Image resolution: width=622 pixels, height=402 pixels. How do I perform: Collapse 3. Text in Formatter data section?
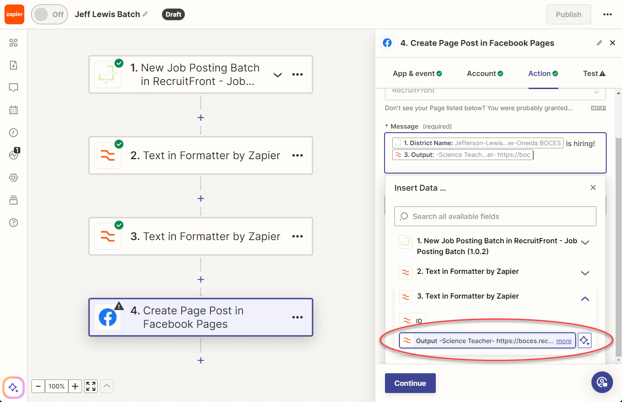point(585,299)
